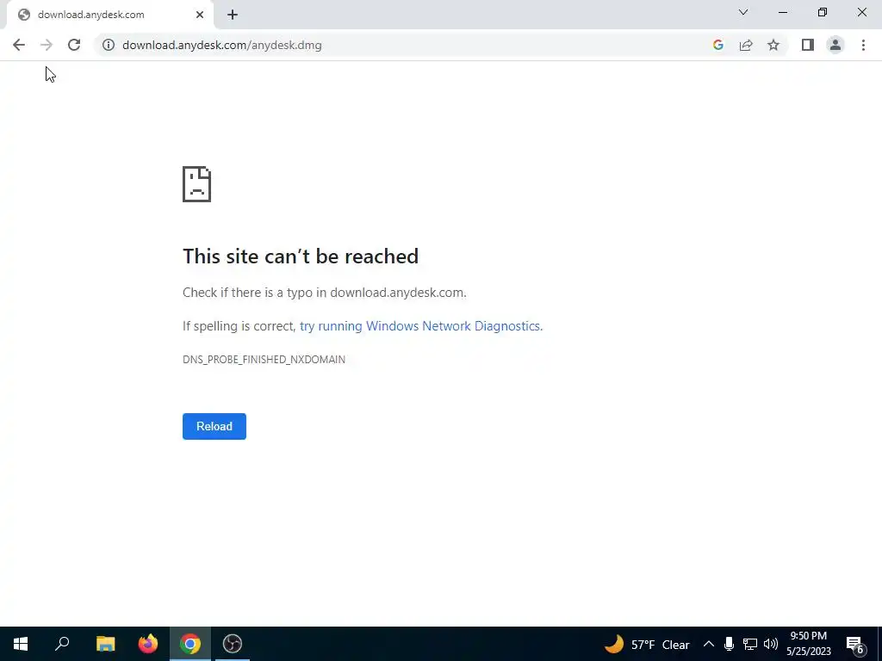View site information icon in address bar
Viewport: 882px width, 661px height.
point(109,45)
